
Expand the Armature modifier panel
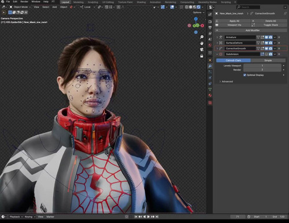click(217, 37)
